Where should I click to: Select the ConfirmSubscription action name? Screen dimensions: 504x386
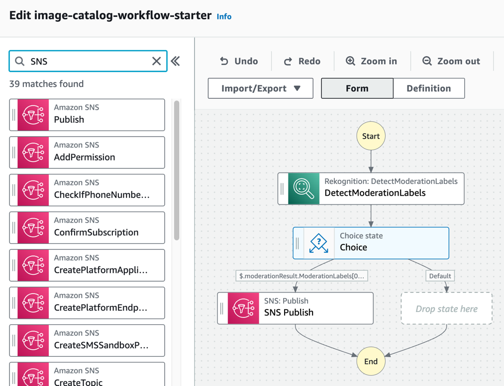[96, 232]
